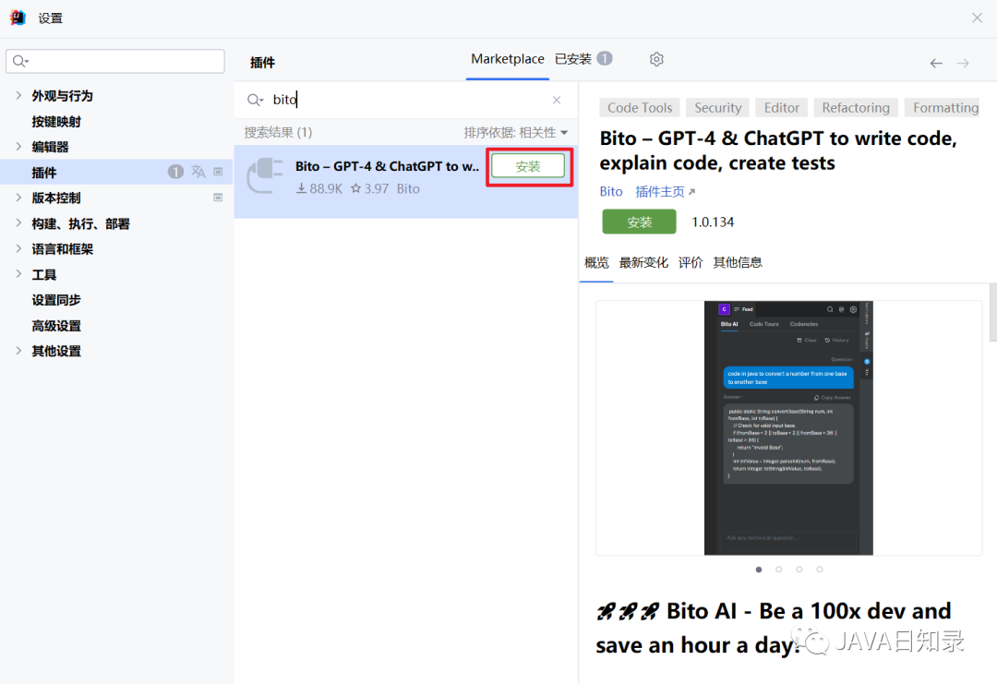Expand the 编辑器 section

tap(18, 146)
